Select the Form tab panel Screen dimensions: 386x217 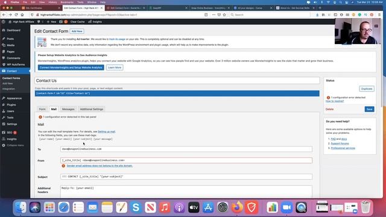(42, 109)
